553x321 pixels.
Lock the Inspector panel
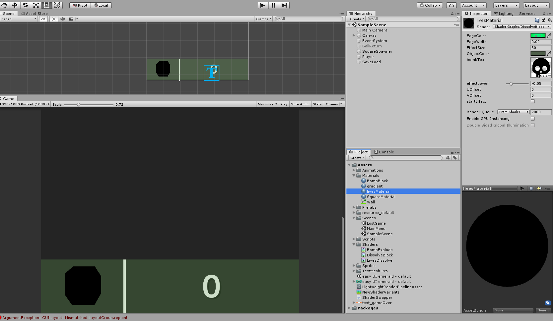pyautogui.click(x=544, y=14)
